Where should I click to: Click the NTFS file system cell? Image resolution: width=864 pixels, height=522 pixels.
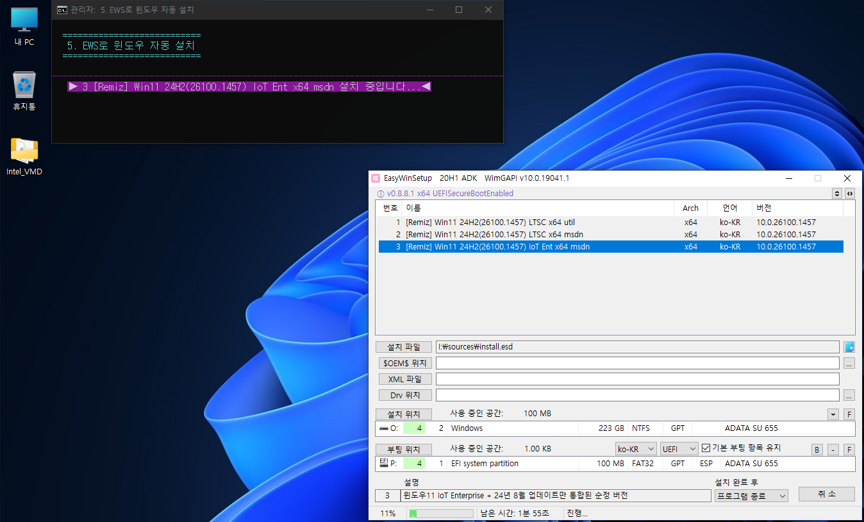(x=641, y=428)
